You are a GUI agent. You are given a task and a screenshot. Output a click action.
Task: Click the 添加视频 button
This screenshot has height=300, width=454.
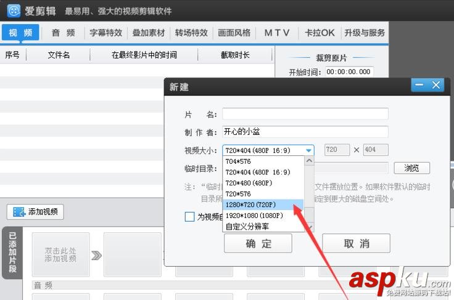[35, 212]
